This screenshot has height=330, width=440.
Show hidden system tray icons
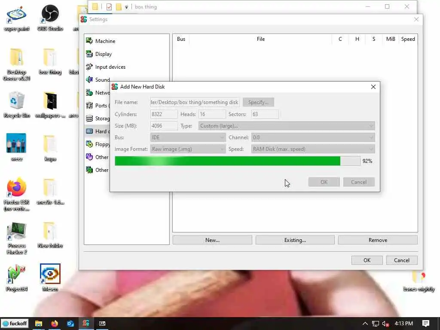[x=365, y=324]
